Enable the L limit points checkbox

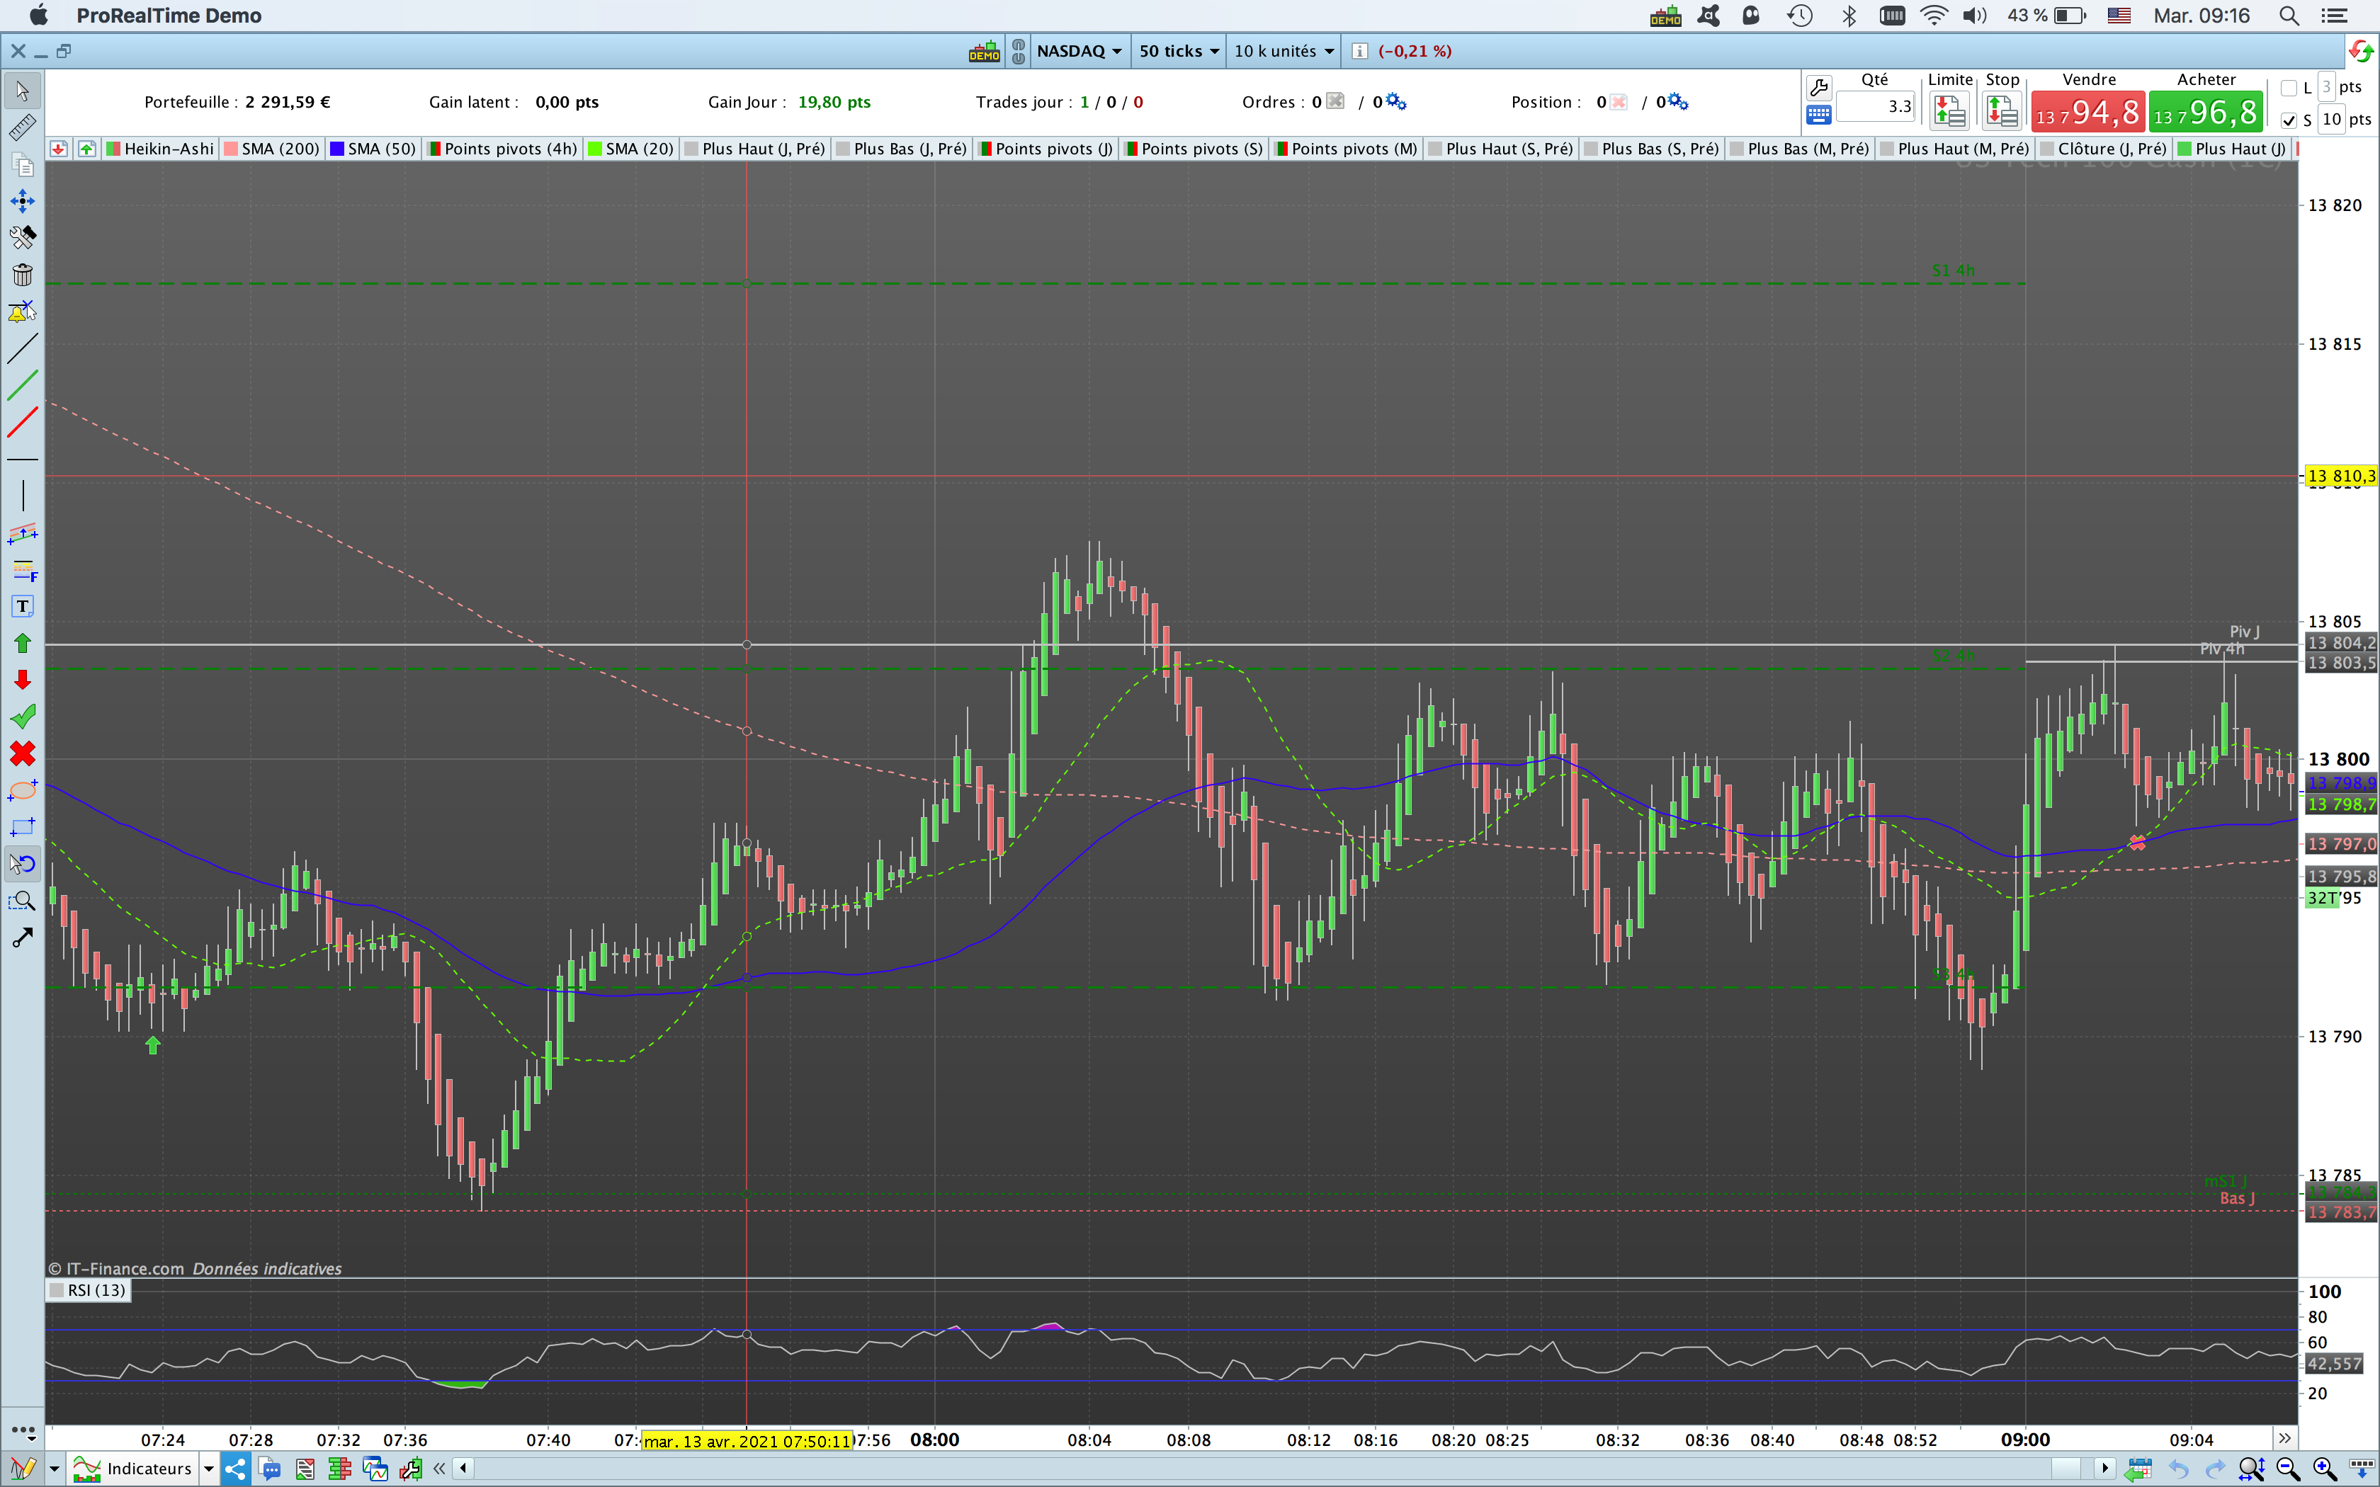pos(2289,88)
